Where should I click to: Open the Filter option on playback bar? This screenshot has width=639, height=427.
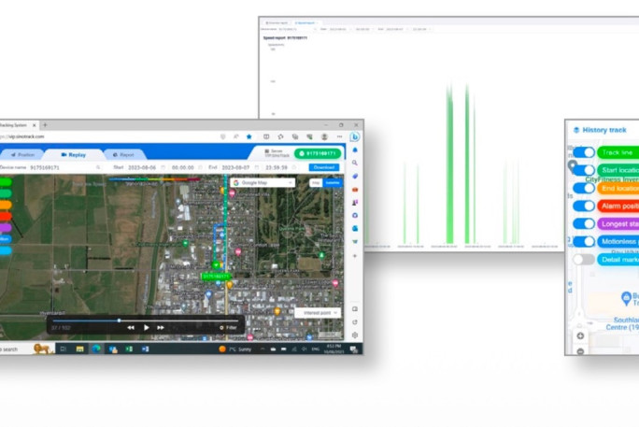tap(229, 327)
